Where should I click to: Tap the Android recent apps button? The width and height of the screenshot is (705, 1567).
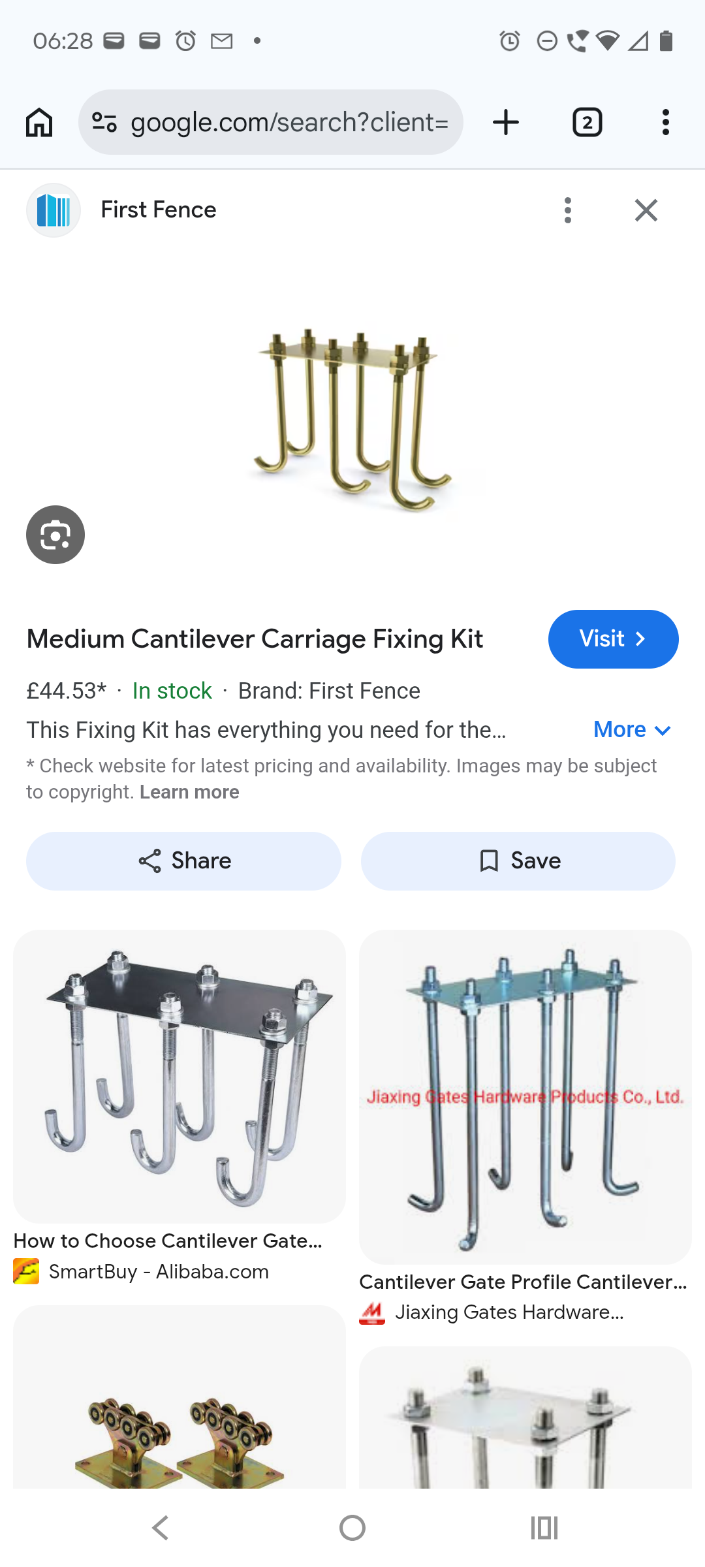[544, 1528]
